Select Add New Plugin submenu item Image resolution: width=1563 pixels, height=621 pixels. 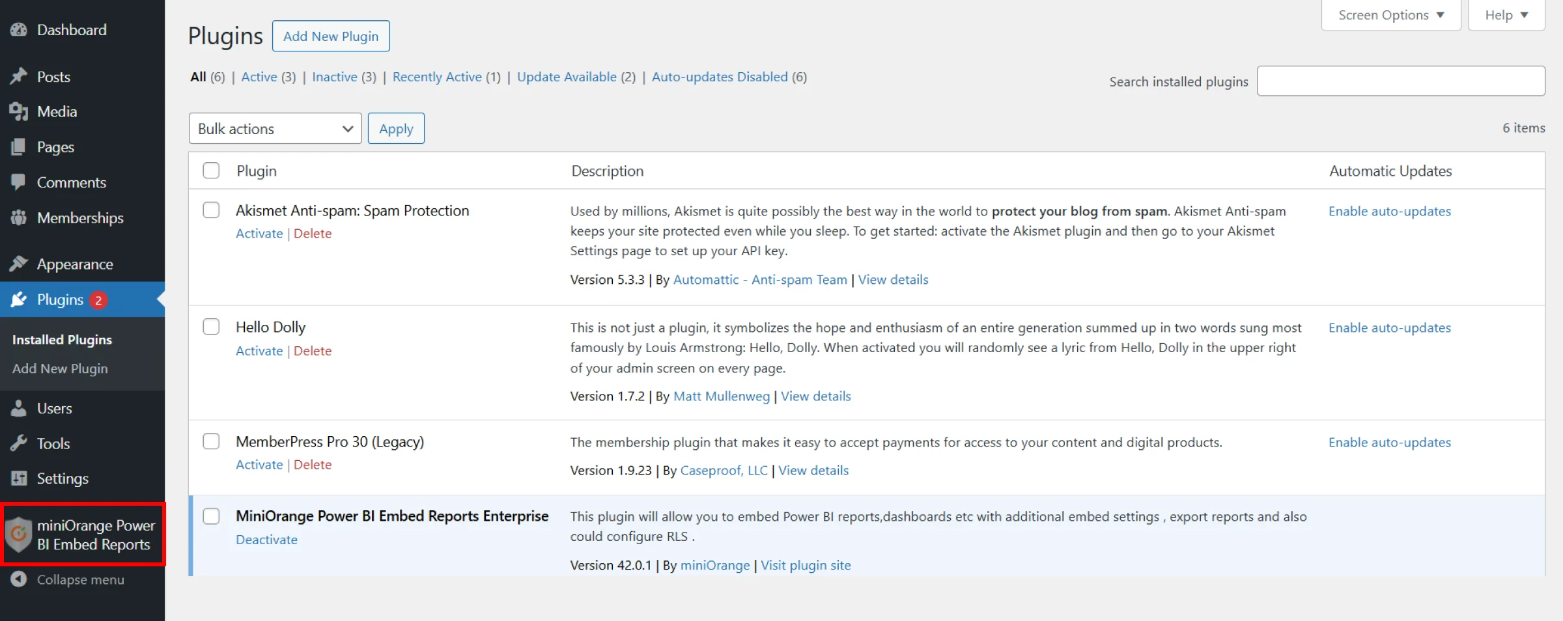60,368
